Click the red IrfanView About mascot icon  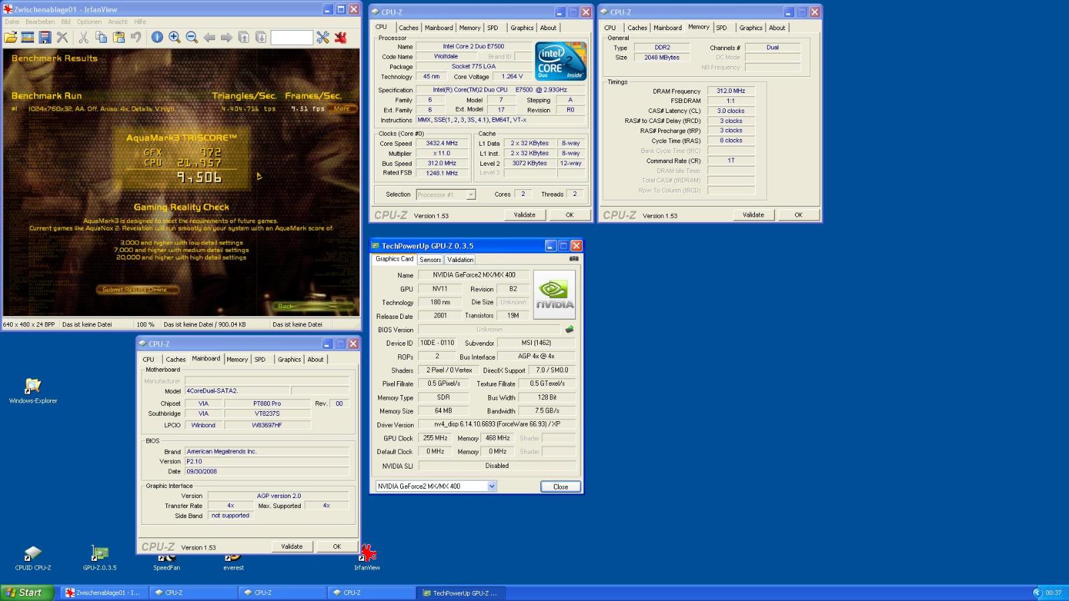pos(341,37)
